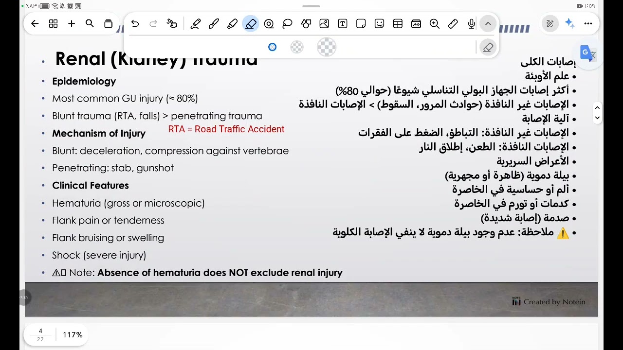Viewport: 623px width, 350px height.
Task: Select Arabic line 'علم الأوبئة'
Action: (547, 76)
